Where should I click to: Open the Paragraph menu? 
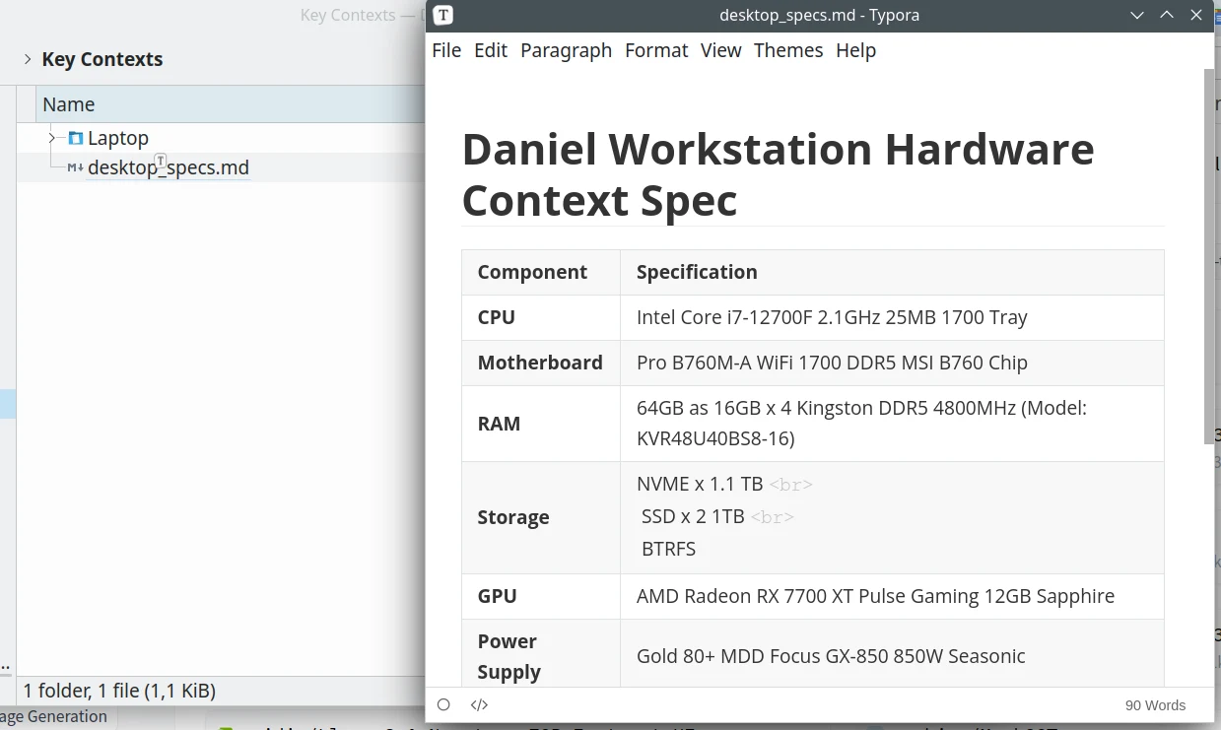pyautogui.click(x=567, y=50)
